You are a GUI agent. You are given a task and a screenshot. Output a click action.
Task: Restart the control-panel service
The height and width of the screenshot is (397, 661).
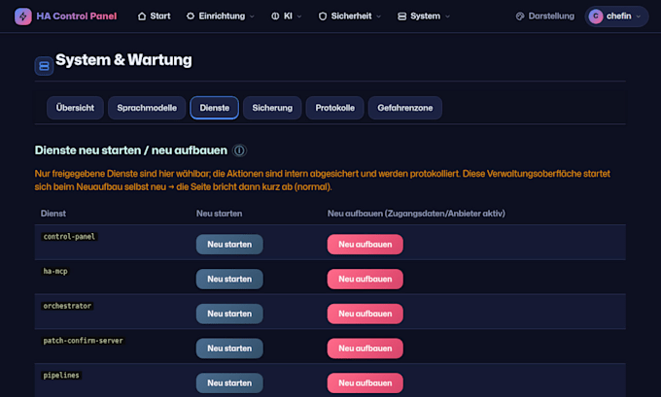coord(229,245)
